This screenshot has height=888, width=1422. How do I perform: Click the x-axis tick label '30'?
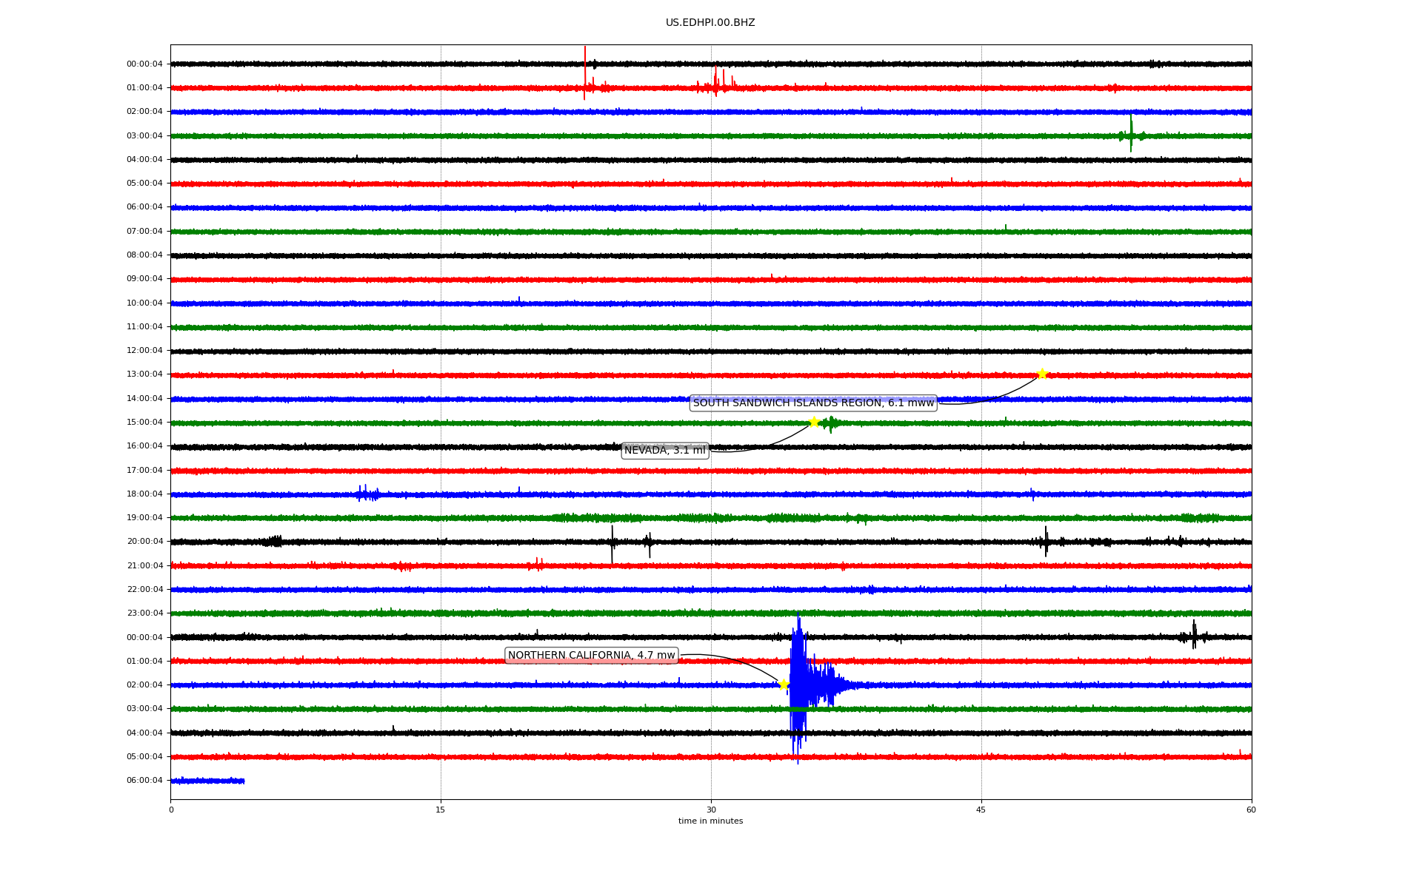click(x=711, y=810)
